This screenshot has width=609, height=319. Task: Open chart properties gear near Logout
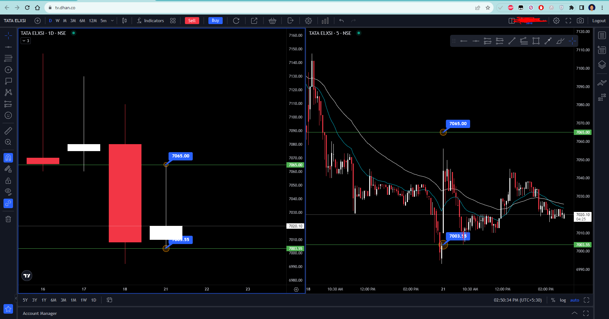click(556, 21)
